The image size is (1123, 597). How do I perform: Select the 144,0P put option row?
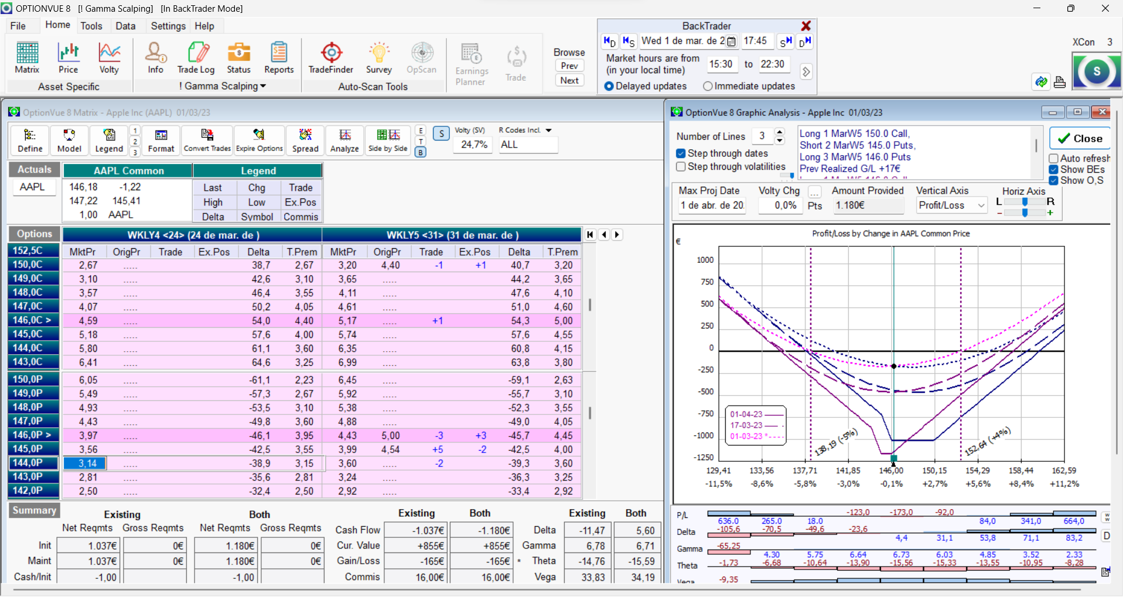click(34, 463)
